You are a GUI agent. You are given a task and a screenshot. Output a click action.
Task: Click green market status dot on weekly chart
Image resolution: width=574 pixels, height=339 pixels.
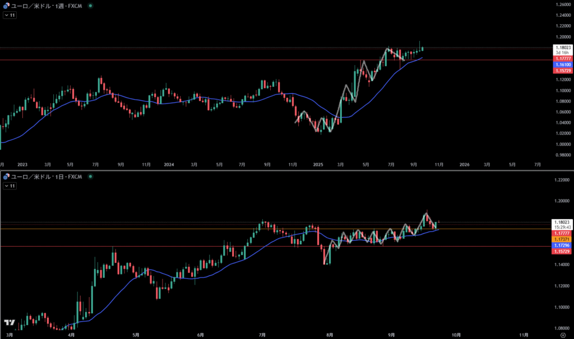pos(91,5)
